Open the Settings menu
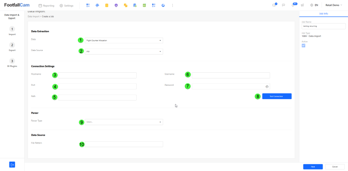348x171 pixels. click(67, 6)
